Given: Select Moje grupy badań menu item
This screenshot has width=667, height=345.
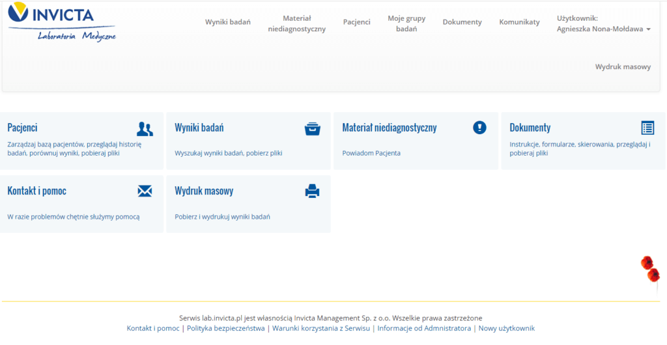Looking at the screenshot, I should click(x=406, y=24).
